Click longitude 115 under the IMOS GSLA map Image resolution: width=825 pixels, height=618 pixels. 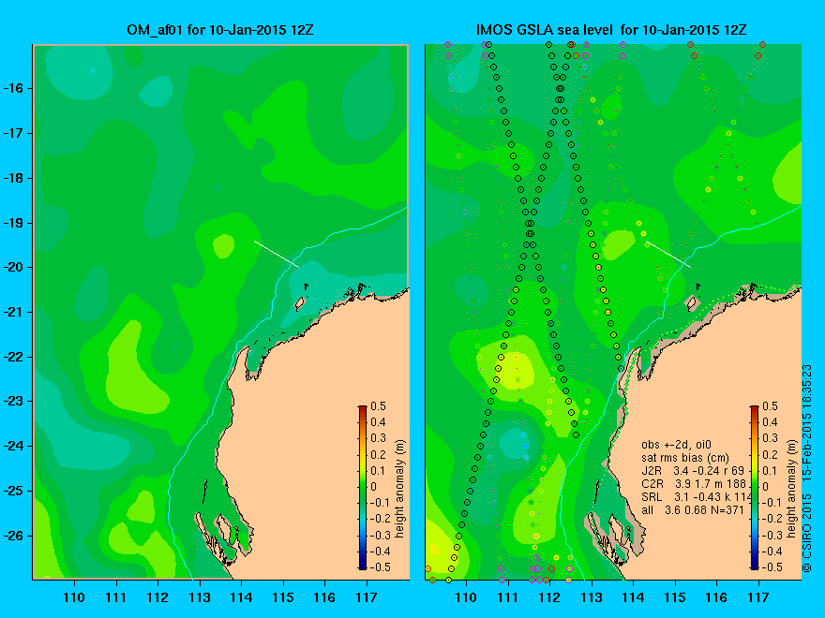(x=675, y=597)
